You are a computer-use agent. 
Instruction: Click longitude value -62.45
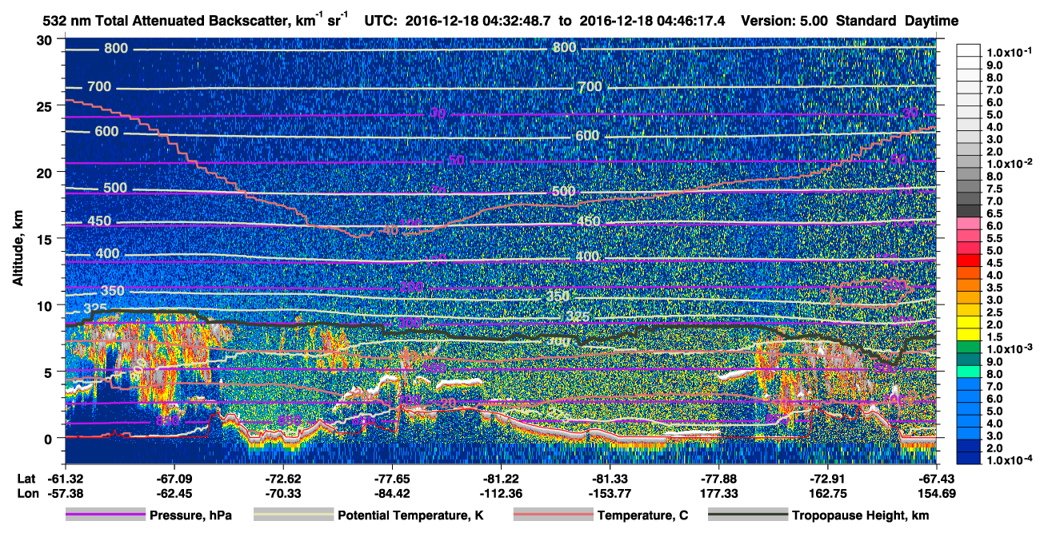(174, 493)
